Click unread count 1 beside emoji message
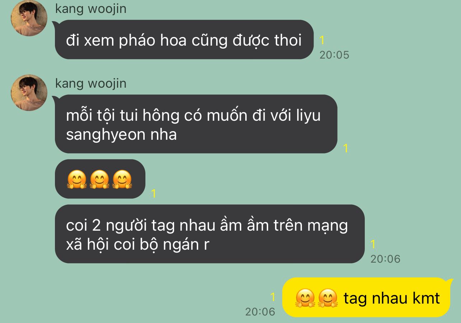 click(154, 194)
